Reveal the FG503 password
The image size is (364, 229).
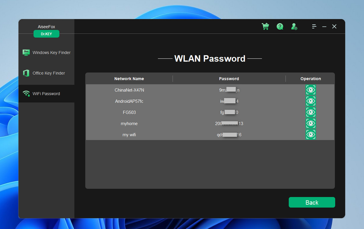pos(311,112)
